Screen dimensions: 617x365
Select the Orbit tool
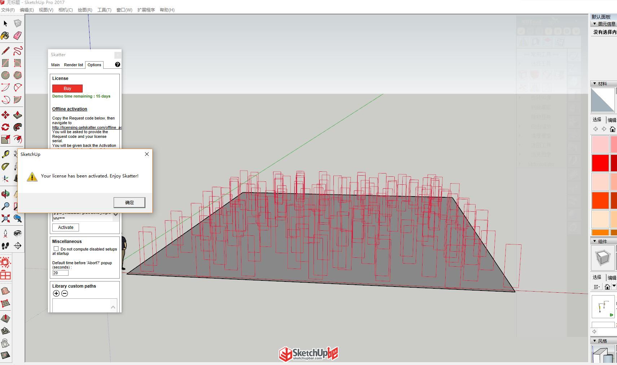coord(5,194)
